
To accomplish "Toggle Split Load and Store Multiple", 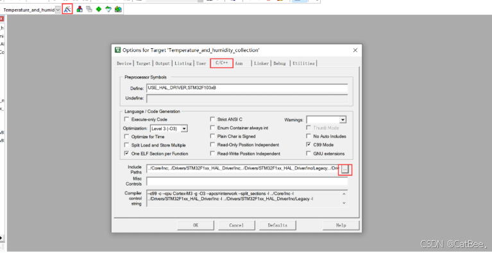I will coord(127,145).
